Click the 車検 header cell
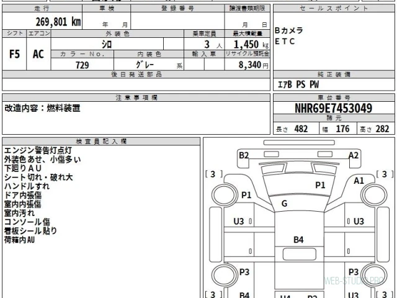 (107, 8)
